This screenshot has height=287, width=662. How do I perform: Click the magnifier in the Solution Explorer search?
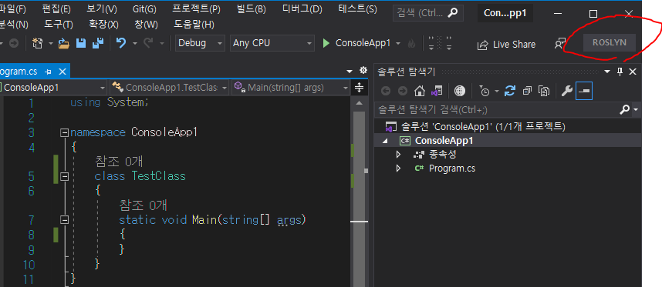tap(624, 110)
